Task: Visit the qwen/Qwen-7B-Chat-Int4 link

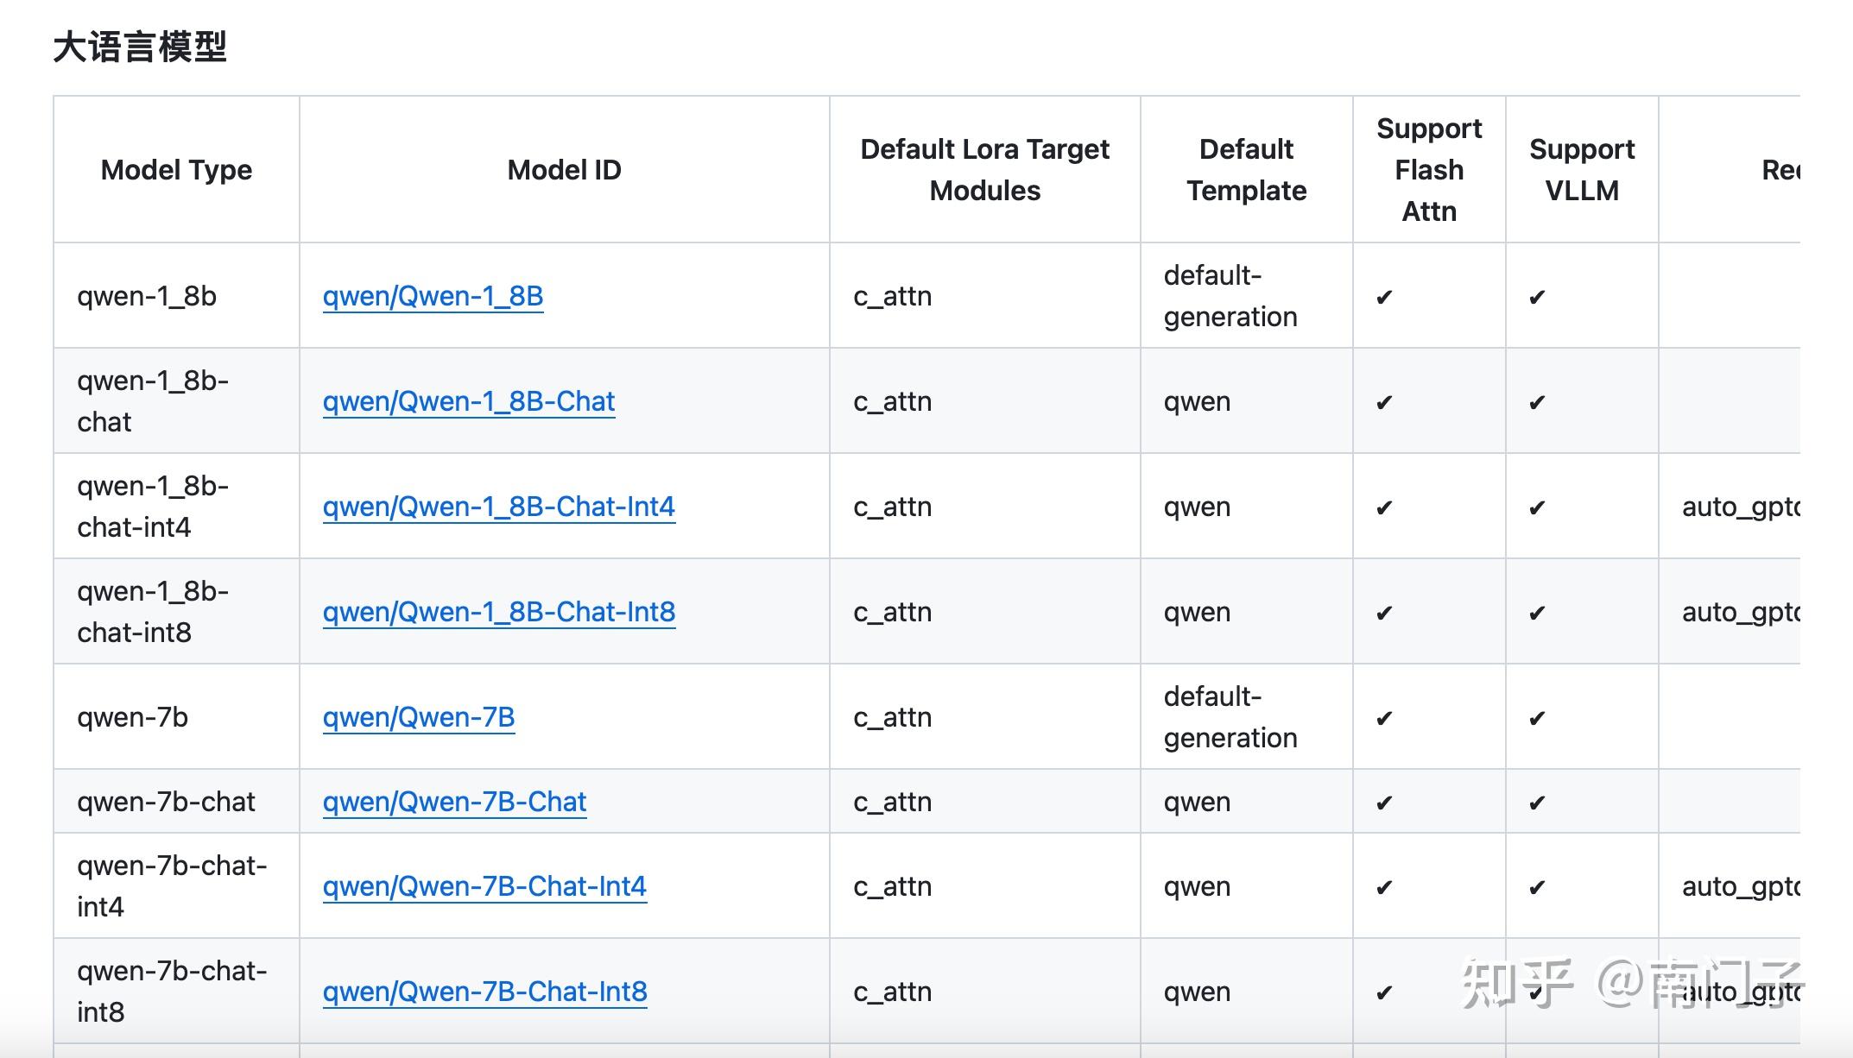Action: coord(484,886)
